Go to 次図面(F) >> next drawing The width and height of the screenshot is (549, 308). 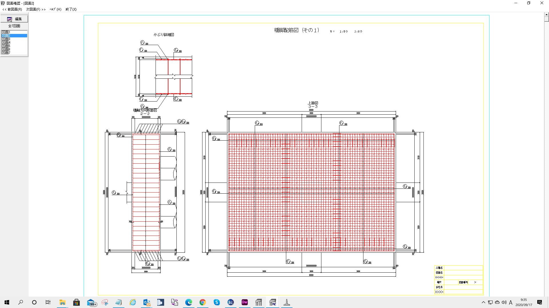point(36,9)
